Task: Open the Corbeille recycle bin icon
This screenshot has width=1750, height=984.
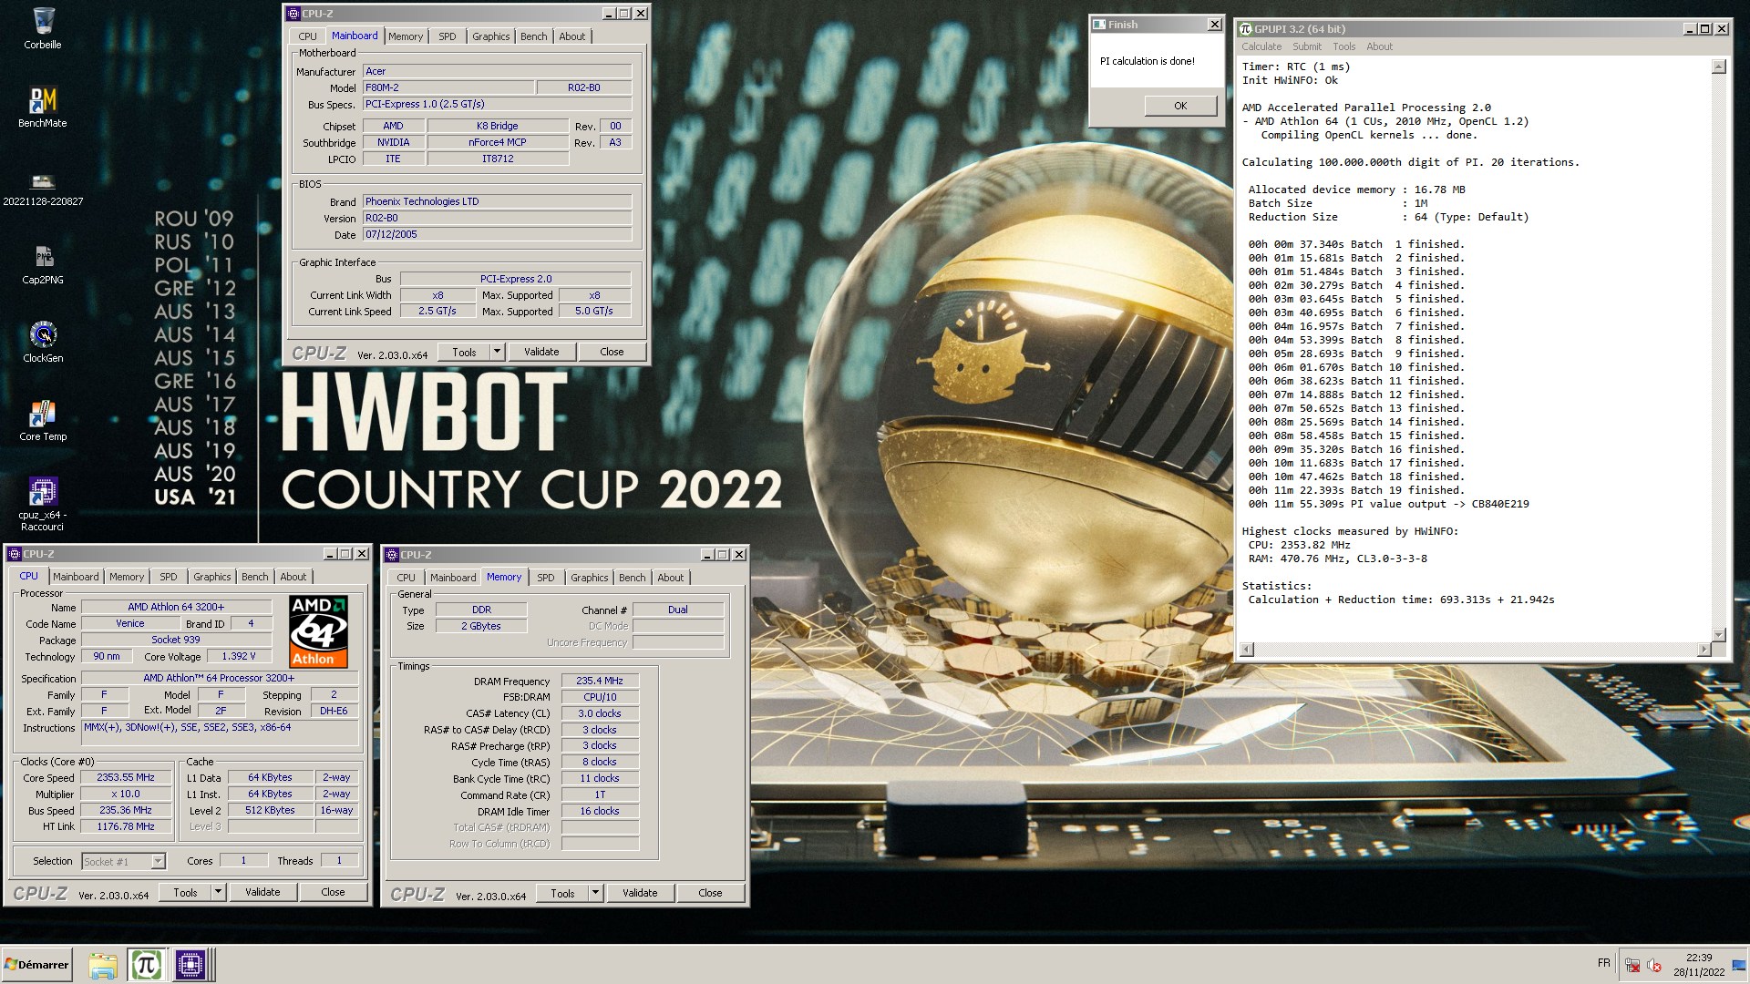Action: [x=43, y=28]
